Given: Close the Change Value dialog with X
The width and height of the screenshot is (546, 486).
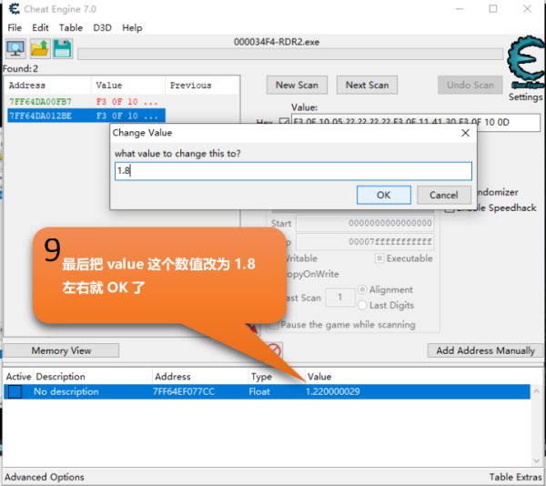Looking at the screenshot, I should [465, 133].
